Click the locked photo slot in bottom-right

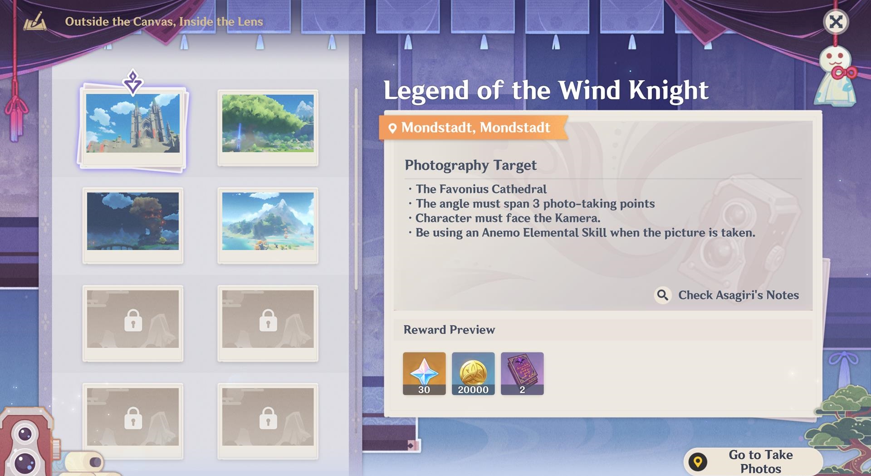click(268, 421)
